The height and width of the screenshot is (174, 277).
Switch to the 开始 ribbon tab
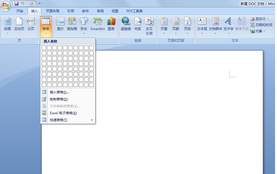click(19, 11)
